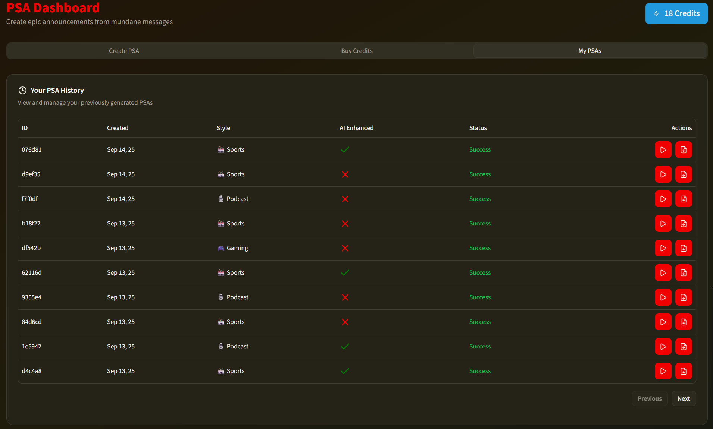Image resolution: width=713 pixels, height=429 pixels.
Task: Download the Gaming PSA df542b
Action: coord(684,248)
